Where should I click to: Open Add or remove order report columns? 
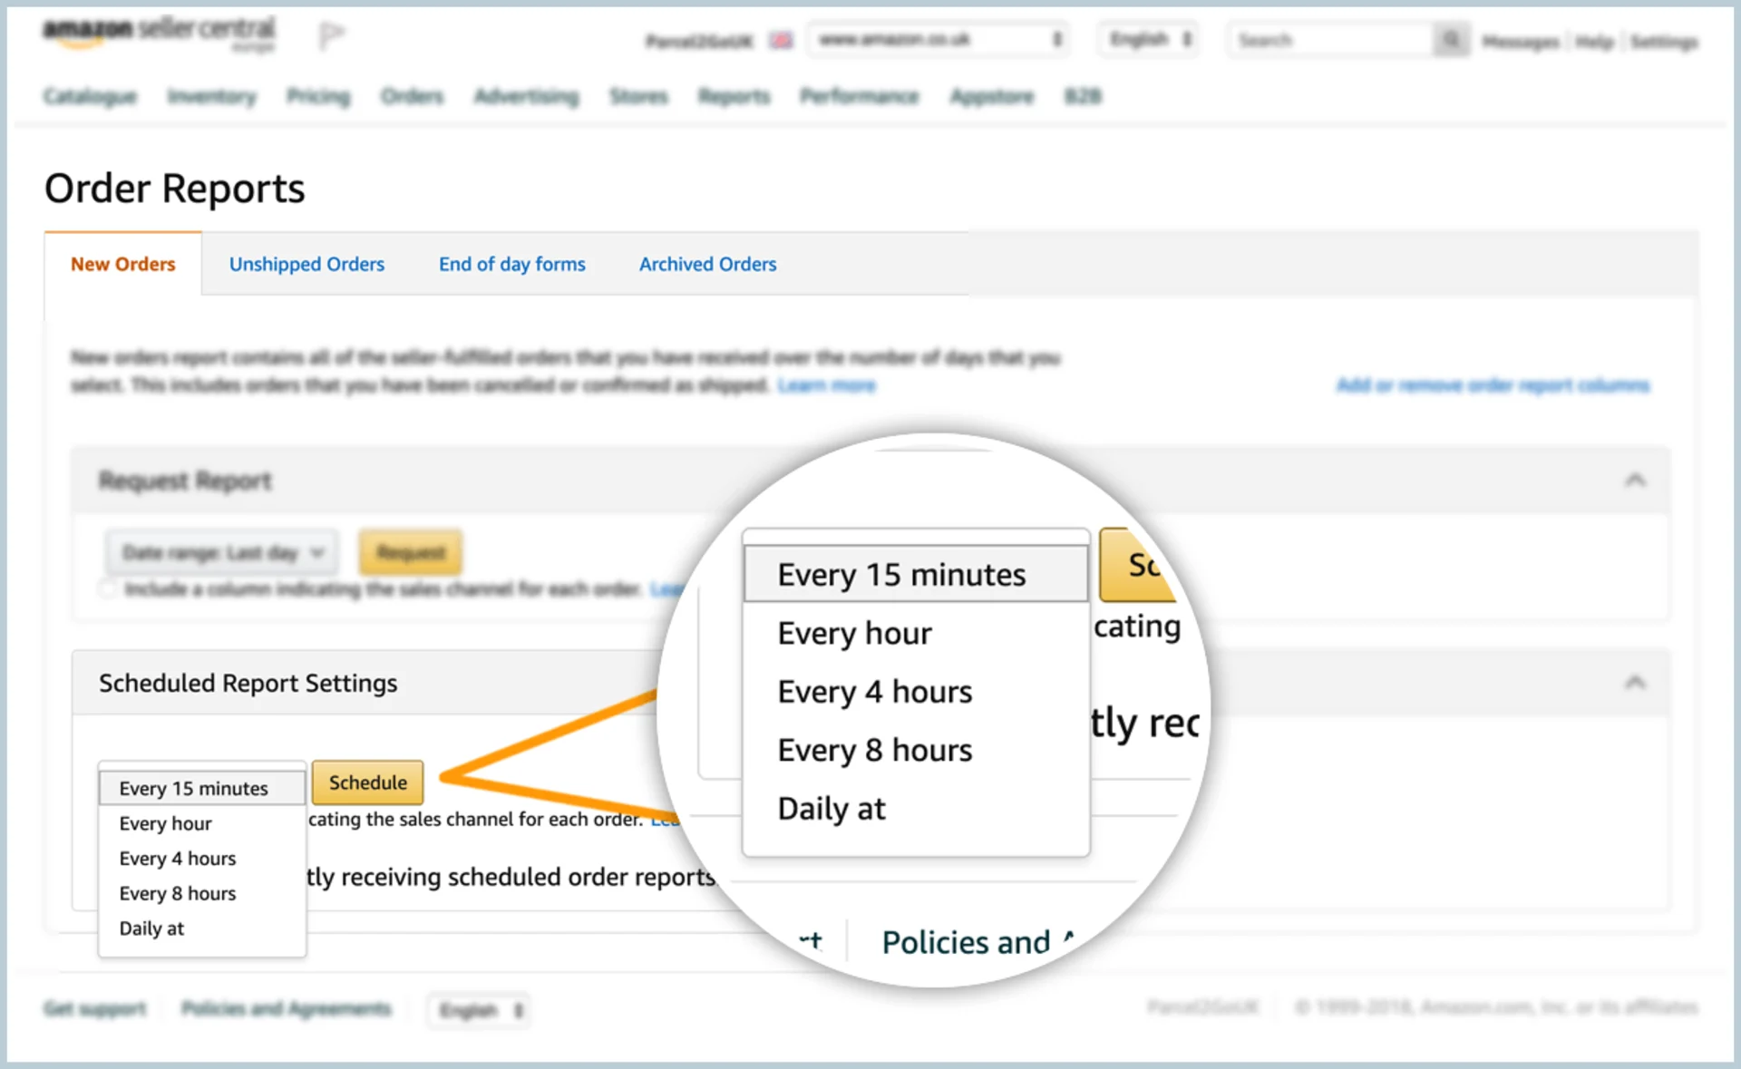click(1493, 384)
